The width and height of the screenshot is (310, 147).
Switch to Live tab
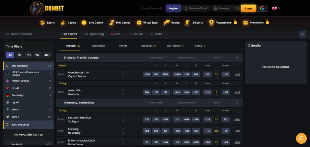pyautogui.click(x=116, y=34)
